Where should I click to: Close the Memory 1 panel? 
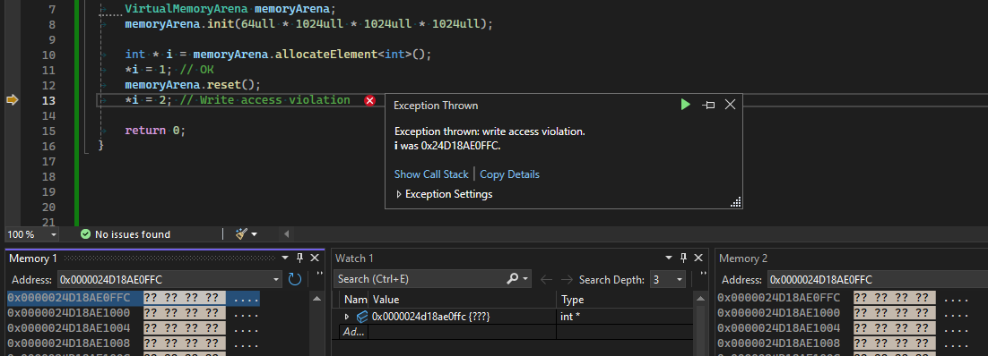[315, 258]
